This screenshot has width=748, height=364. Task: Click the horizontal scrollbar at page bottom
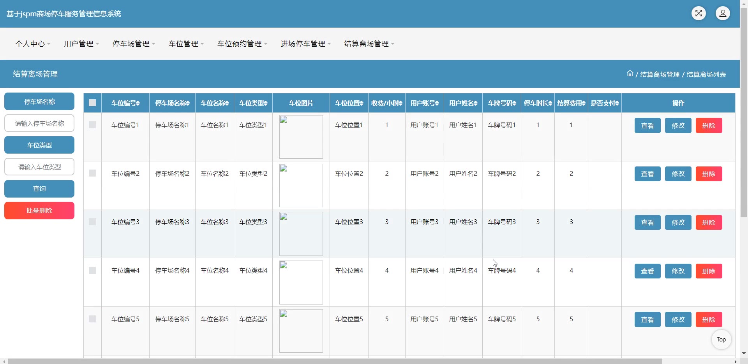coord(335,361)
